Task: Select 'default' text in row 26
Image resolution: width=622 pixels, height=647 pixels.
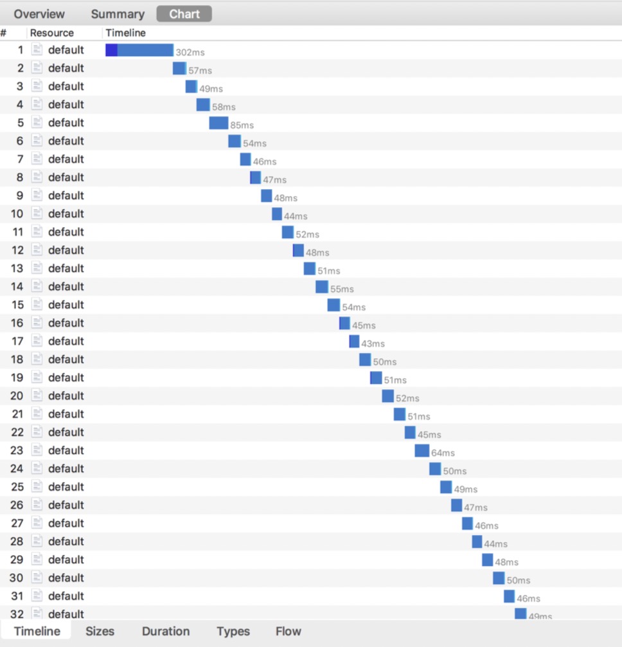Action: 66,505
